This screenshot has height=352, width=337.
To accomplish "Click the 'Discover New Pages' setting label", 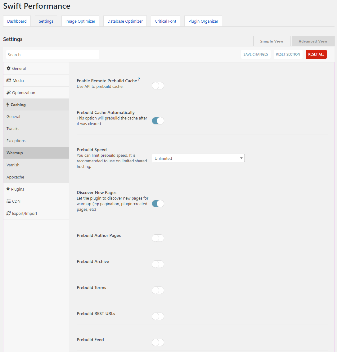I will [x=97, y=193].
